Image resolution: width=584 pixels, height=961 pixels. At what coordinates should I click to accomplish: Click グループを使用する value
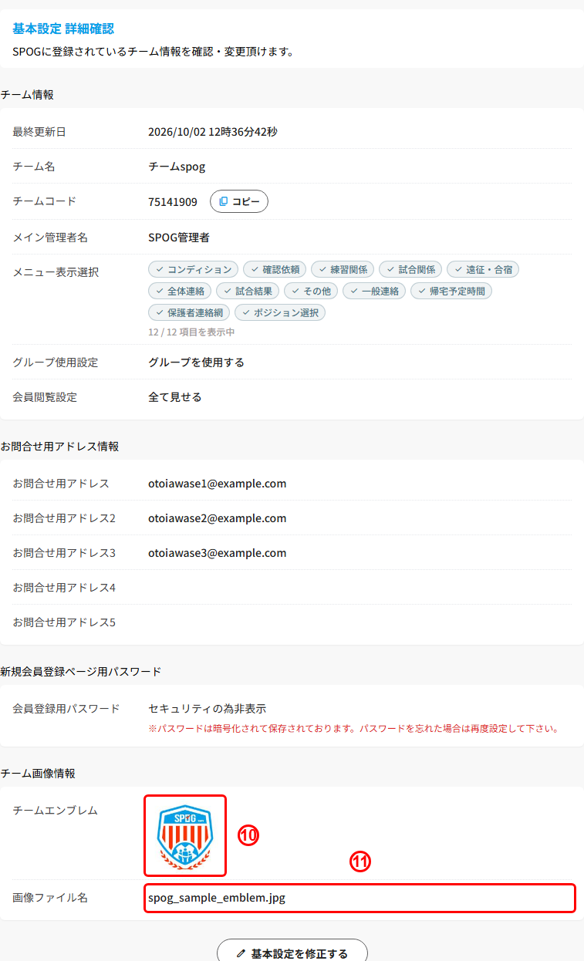(196, 362)
